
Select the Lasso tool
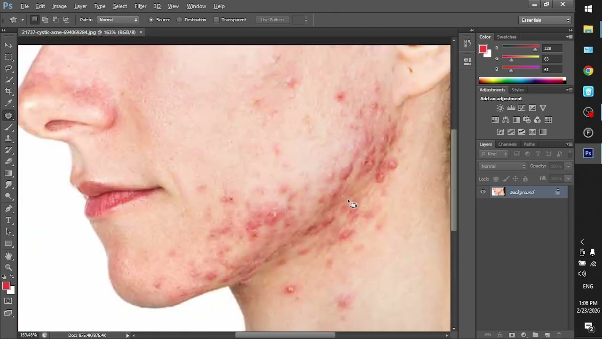coord(8,69)
